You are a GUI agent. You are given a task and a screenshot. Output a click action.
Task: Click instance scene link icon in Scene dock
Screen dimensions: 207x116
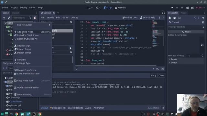pos(9,18)
